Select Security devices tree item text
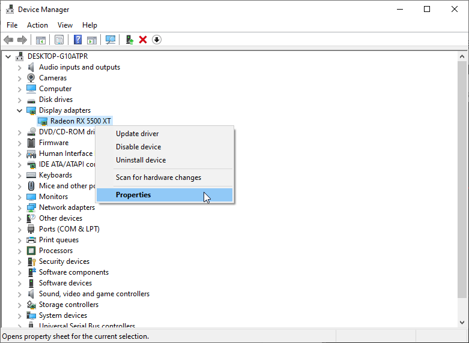This screenshot has width=469, height=343. (x=64, y=261)
